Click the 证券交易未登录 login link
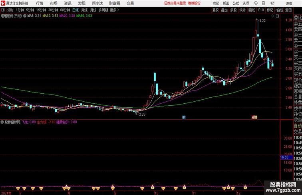 click(175, 3)
